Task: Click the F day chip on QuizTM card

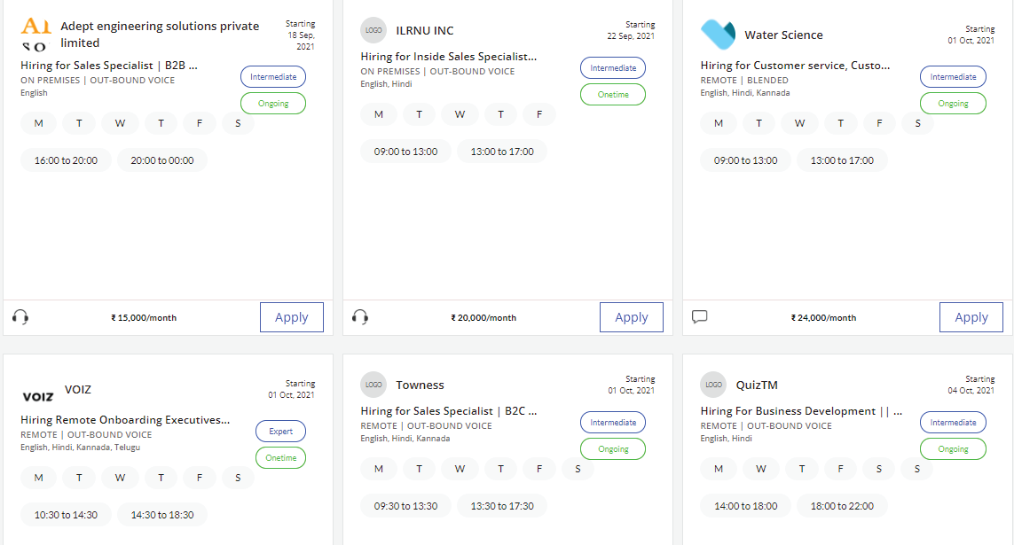Action: (840, 469)
